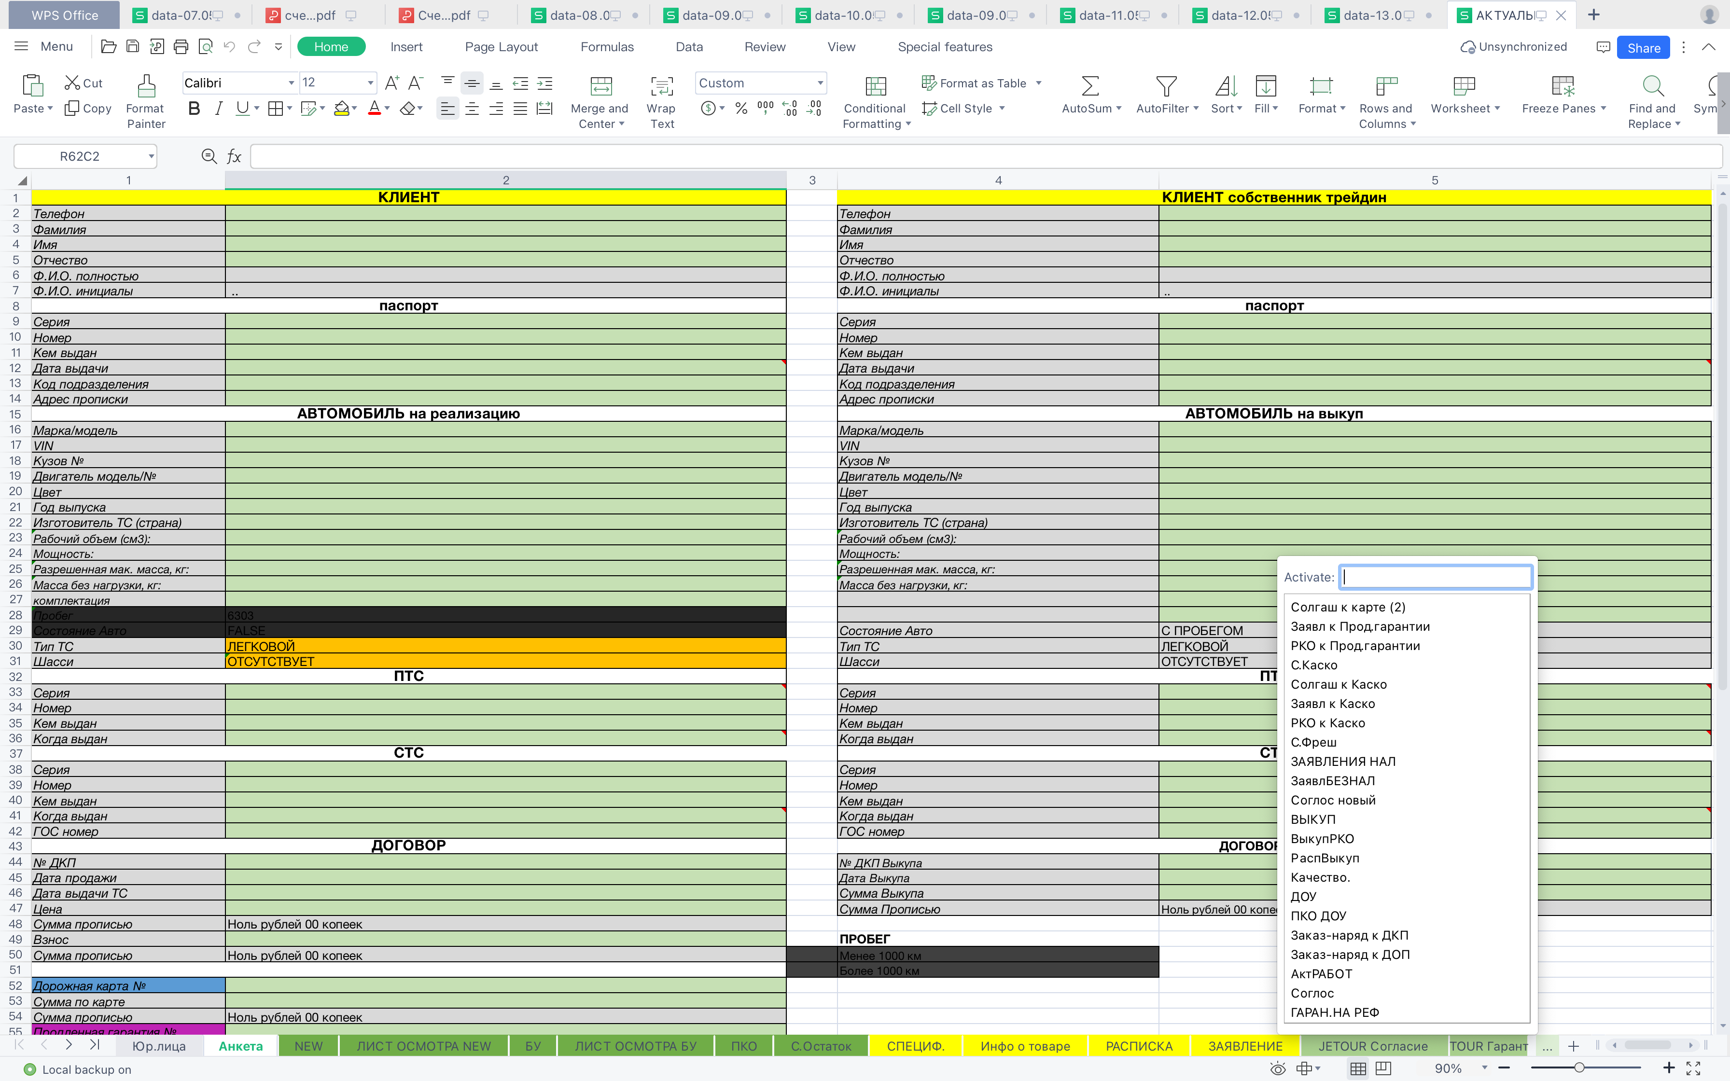Click the Percent style icon

tap(741, 108)
